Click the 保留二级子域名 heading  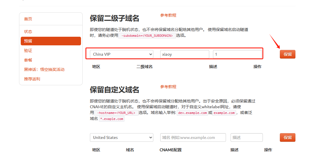pos(114,18)
